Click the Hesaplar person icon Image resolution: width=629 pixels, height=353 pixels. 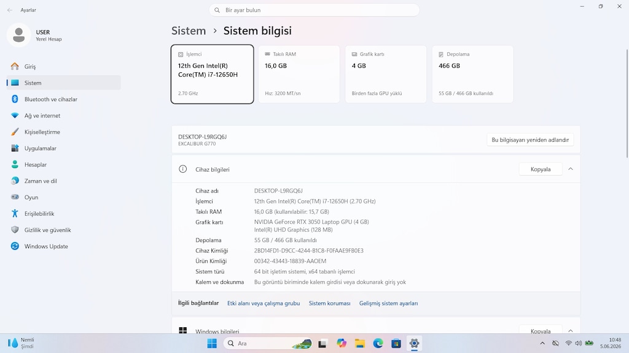click(15, 164)
